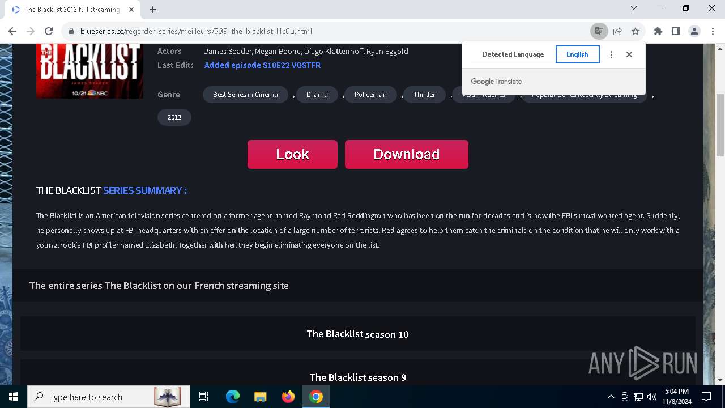Screen dimensions: 725x408
Task: Open tab search dropdown arrow
Action: point(634,8)
